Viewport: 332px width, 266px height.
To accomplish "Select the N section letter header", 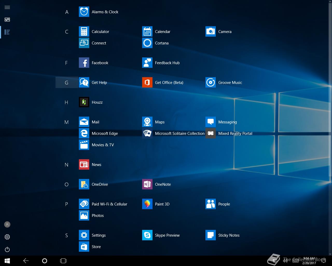I will pyautogui.click(x=67, y=164).
